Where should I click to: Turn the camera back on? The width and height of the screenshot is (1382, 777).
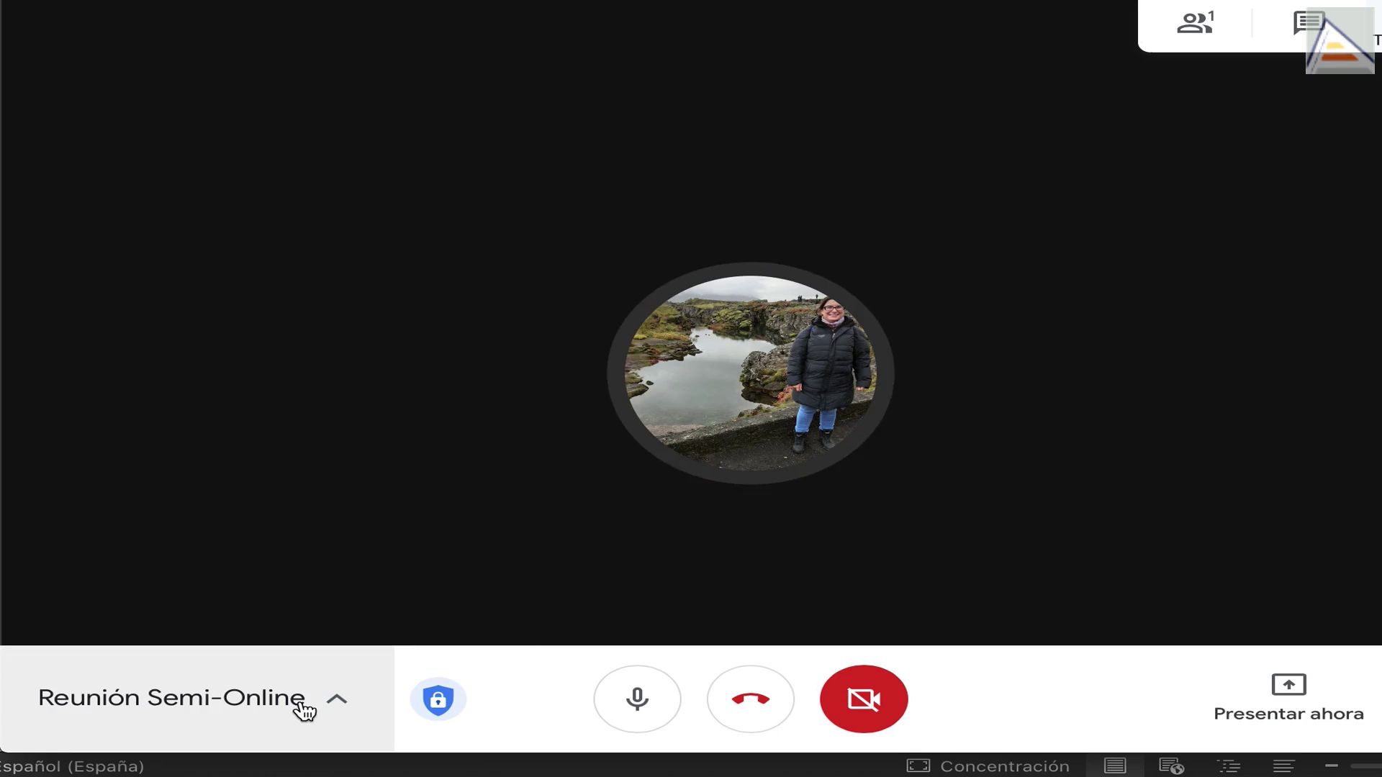pyautogui.click(x=864, y=699)
